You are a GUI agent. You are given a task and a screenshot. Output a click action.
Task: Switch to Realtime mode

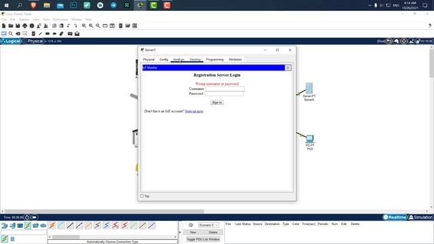[395, 217]
